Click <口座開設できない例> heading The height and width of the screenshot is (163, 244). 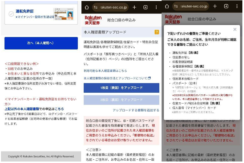[x=22, y=64]
